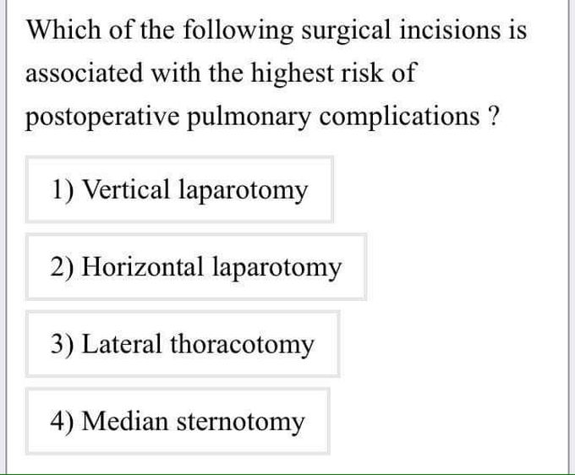Screen dimensions: 575x475
Task: Click the number 1) label of first option
Action: point(63,189)
